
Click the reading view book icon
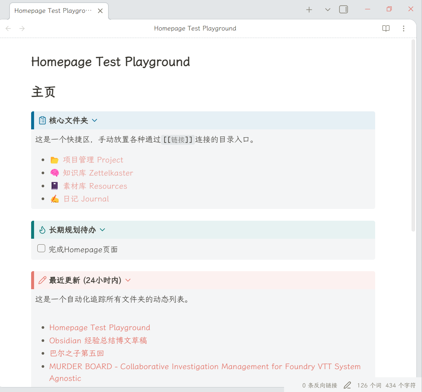pos(386,28)
